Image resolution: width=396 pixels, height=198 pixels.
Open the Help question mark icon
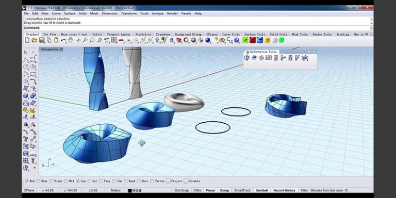(x=237, y=40)
